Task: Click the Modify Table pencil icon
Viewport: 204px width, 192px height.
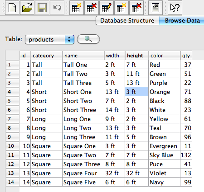Action: [107, 8]
